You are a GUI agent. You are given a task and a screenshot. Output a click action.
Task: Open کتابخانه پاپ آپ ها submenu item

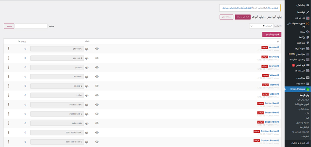[x=301, y=132]
